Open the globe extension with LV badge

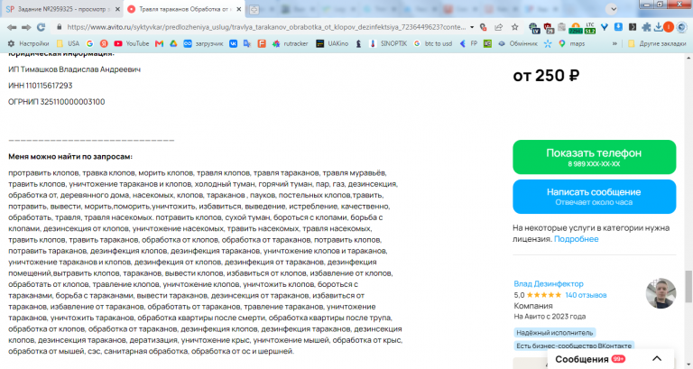534,28
